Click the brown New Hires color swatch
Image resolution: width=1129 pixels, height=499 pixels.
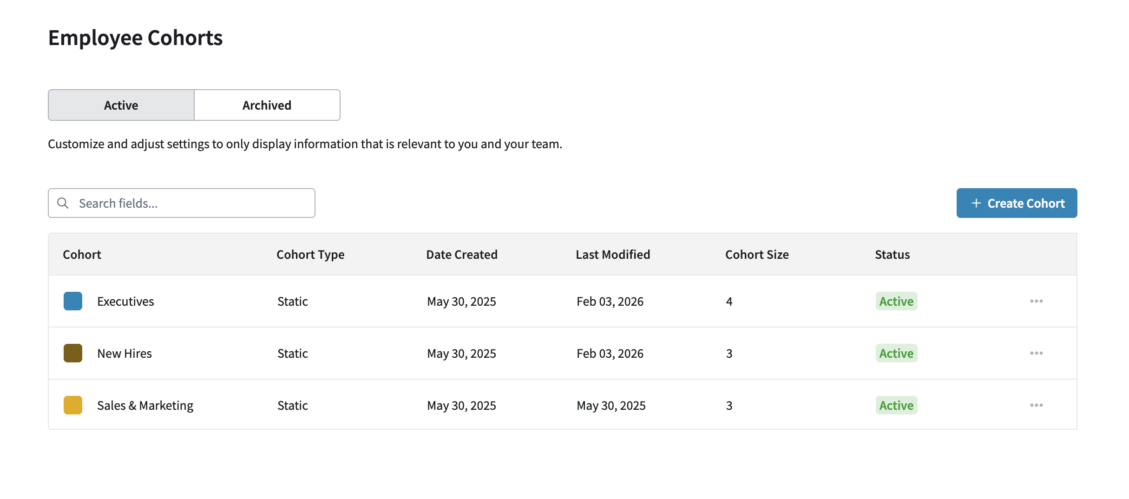coord(73,353)
